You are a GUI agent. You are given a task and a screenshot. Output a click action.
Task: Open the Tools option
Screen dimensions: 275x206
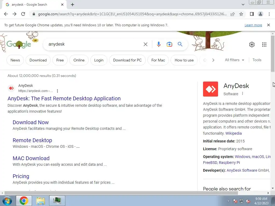click(257, 60)
